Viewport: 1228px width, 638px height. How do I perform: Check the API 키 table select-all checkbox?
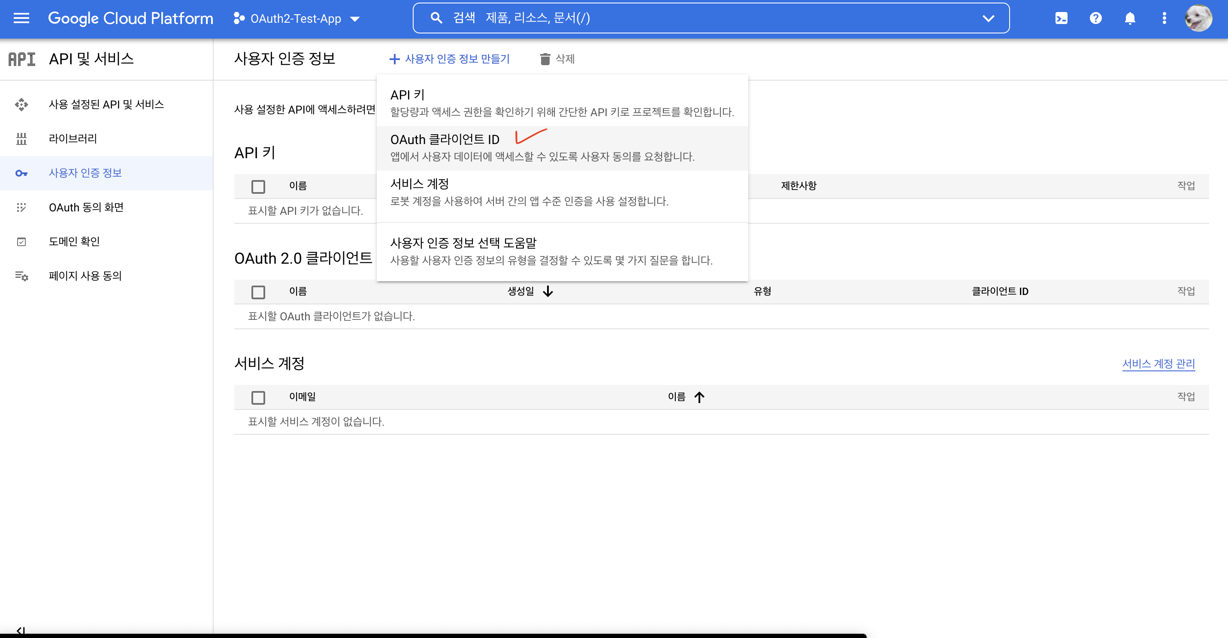tap(258, 187)
